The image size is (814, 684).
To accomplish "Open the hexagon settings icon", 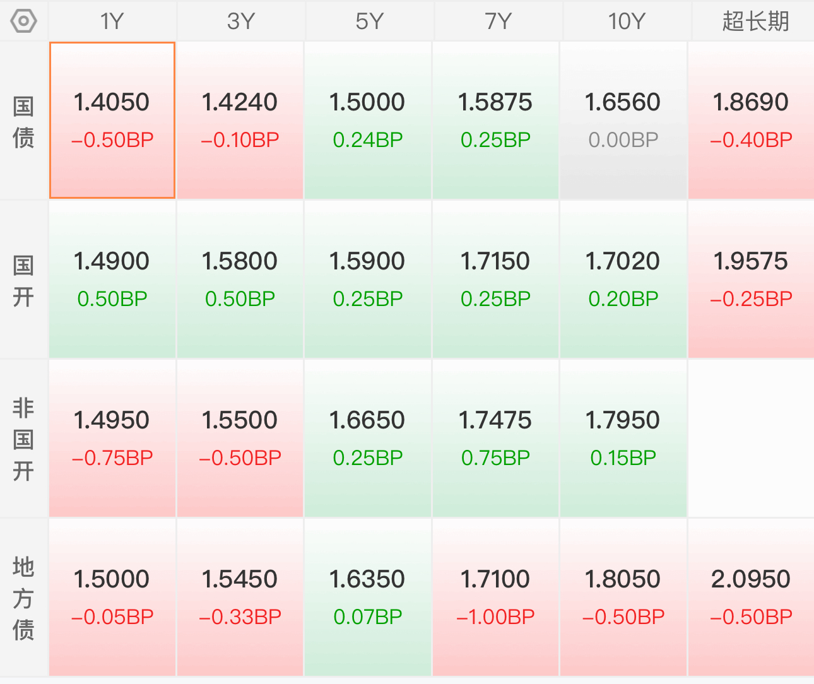I will point(24,21).
